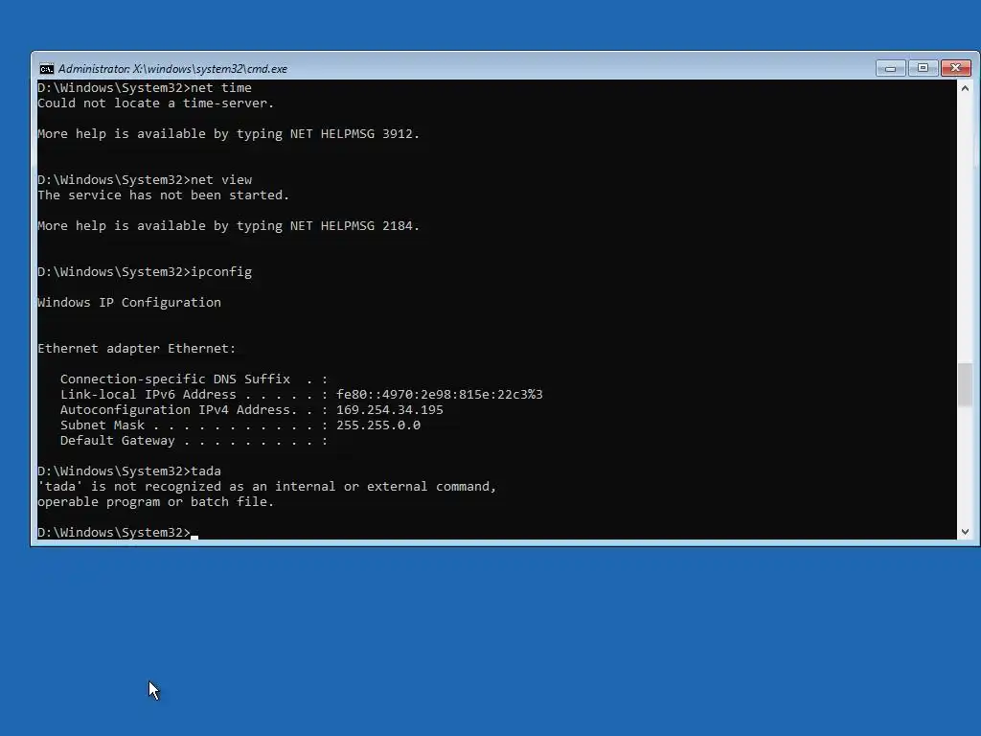
Task: Click the cmd.exe title bar icon
Action: click(x=46, y=69)
